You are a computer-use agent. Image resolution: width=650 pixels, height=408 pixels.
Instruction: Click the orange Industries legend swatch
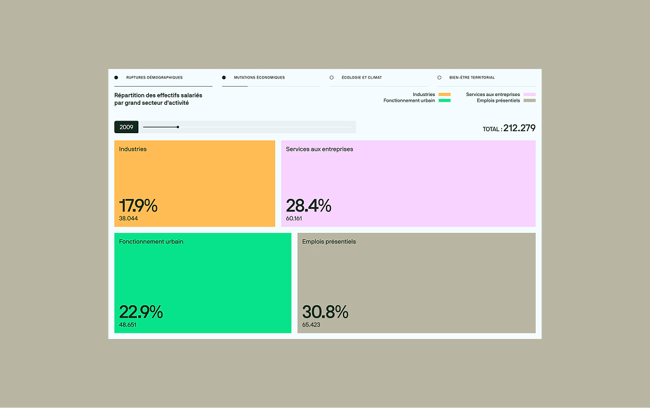tap(445, 94)
